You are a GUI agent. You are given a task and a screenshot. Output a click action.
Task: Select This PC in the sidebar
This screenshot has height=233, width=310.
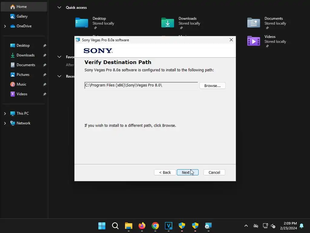(x=22, y=113)
